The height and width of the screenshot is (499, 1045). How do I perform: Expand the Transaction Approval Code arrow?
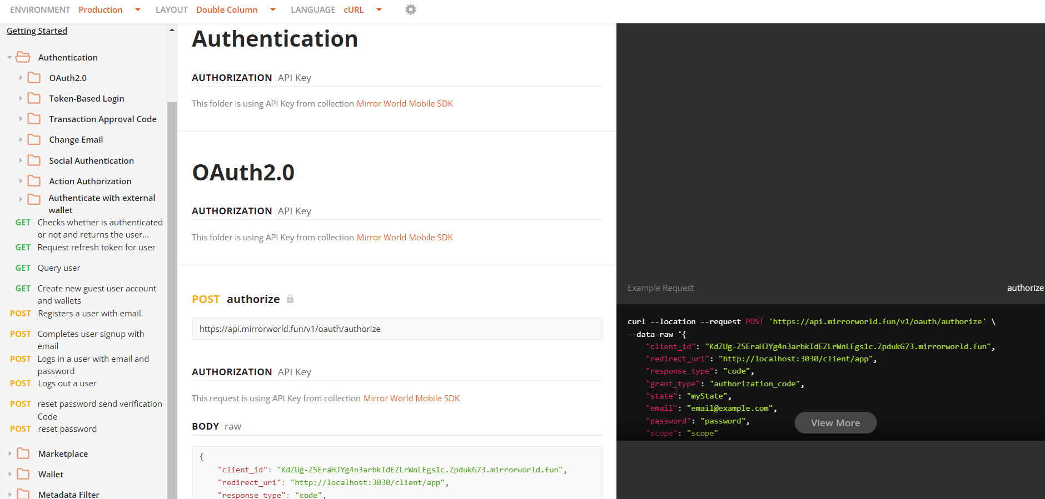[x=21, y=119]
